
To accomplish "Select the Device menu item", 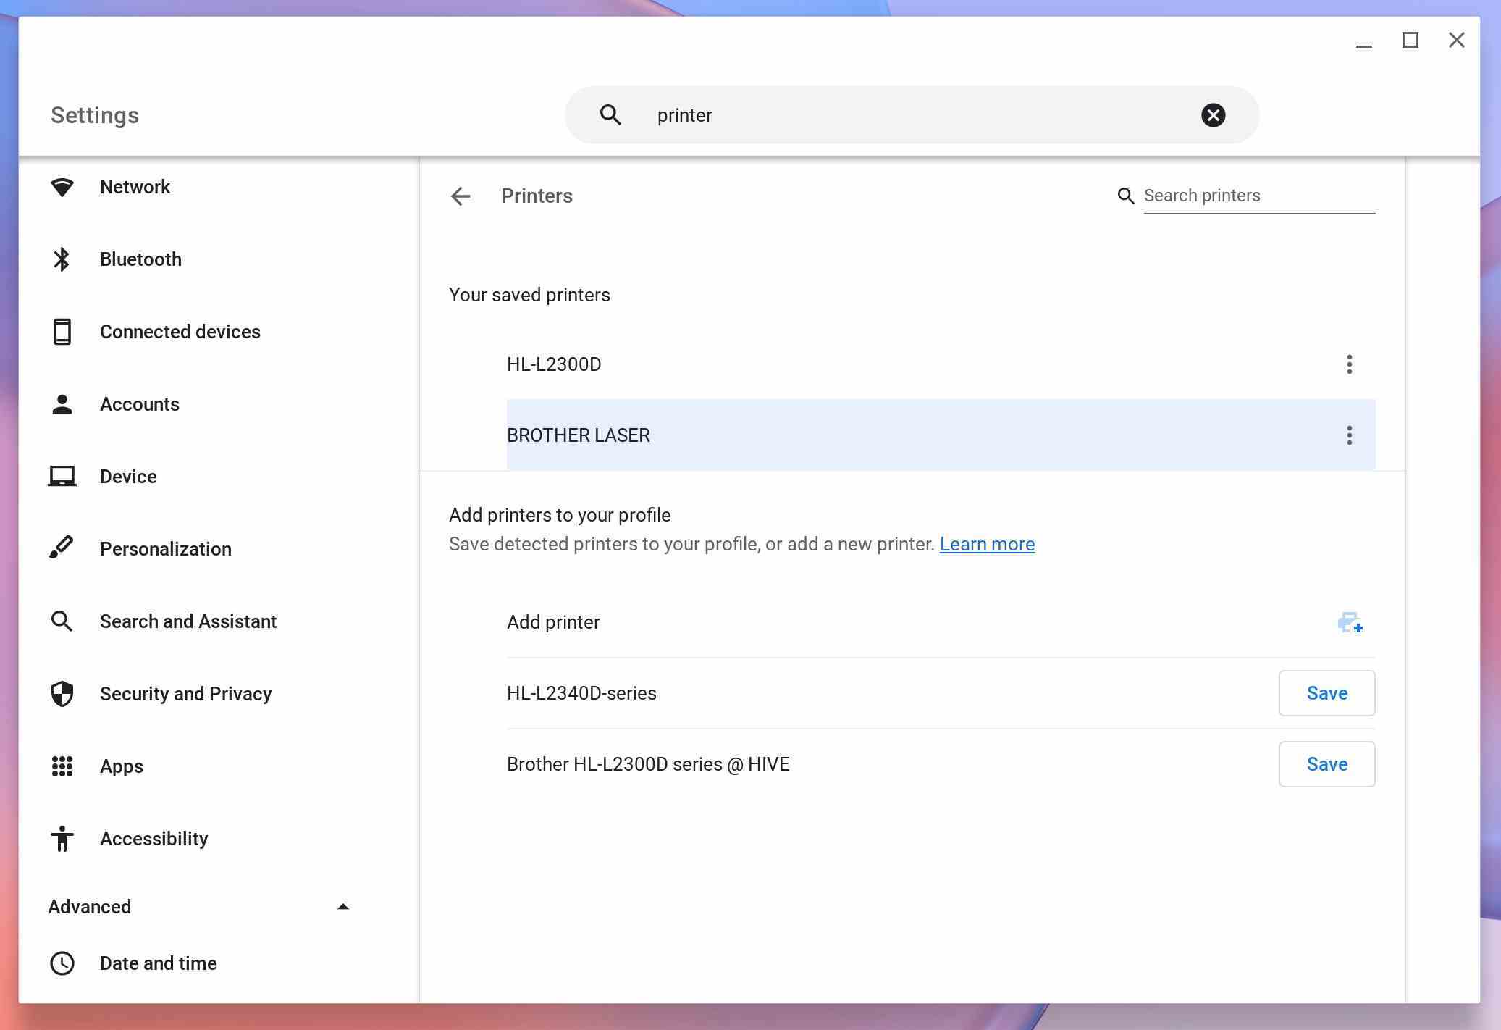I will click(129, 477).
